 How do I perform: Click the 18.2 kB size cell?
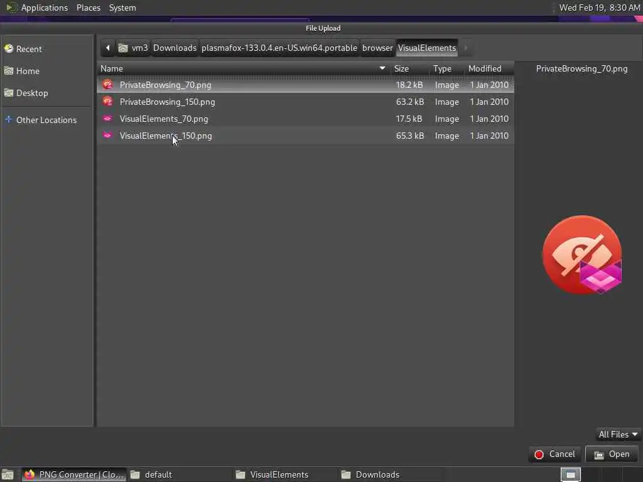coord(409,85)
